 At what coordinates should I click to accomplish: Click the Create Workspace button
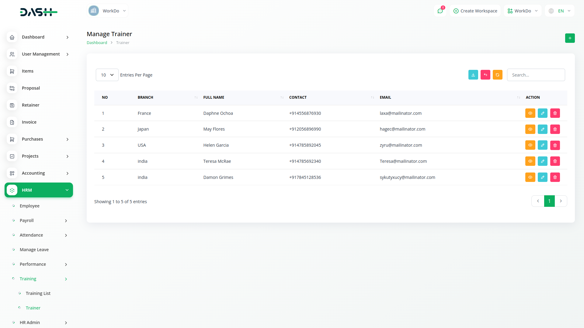pyautogui.click(x=475, y=11)
